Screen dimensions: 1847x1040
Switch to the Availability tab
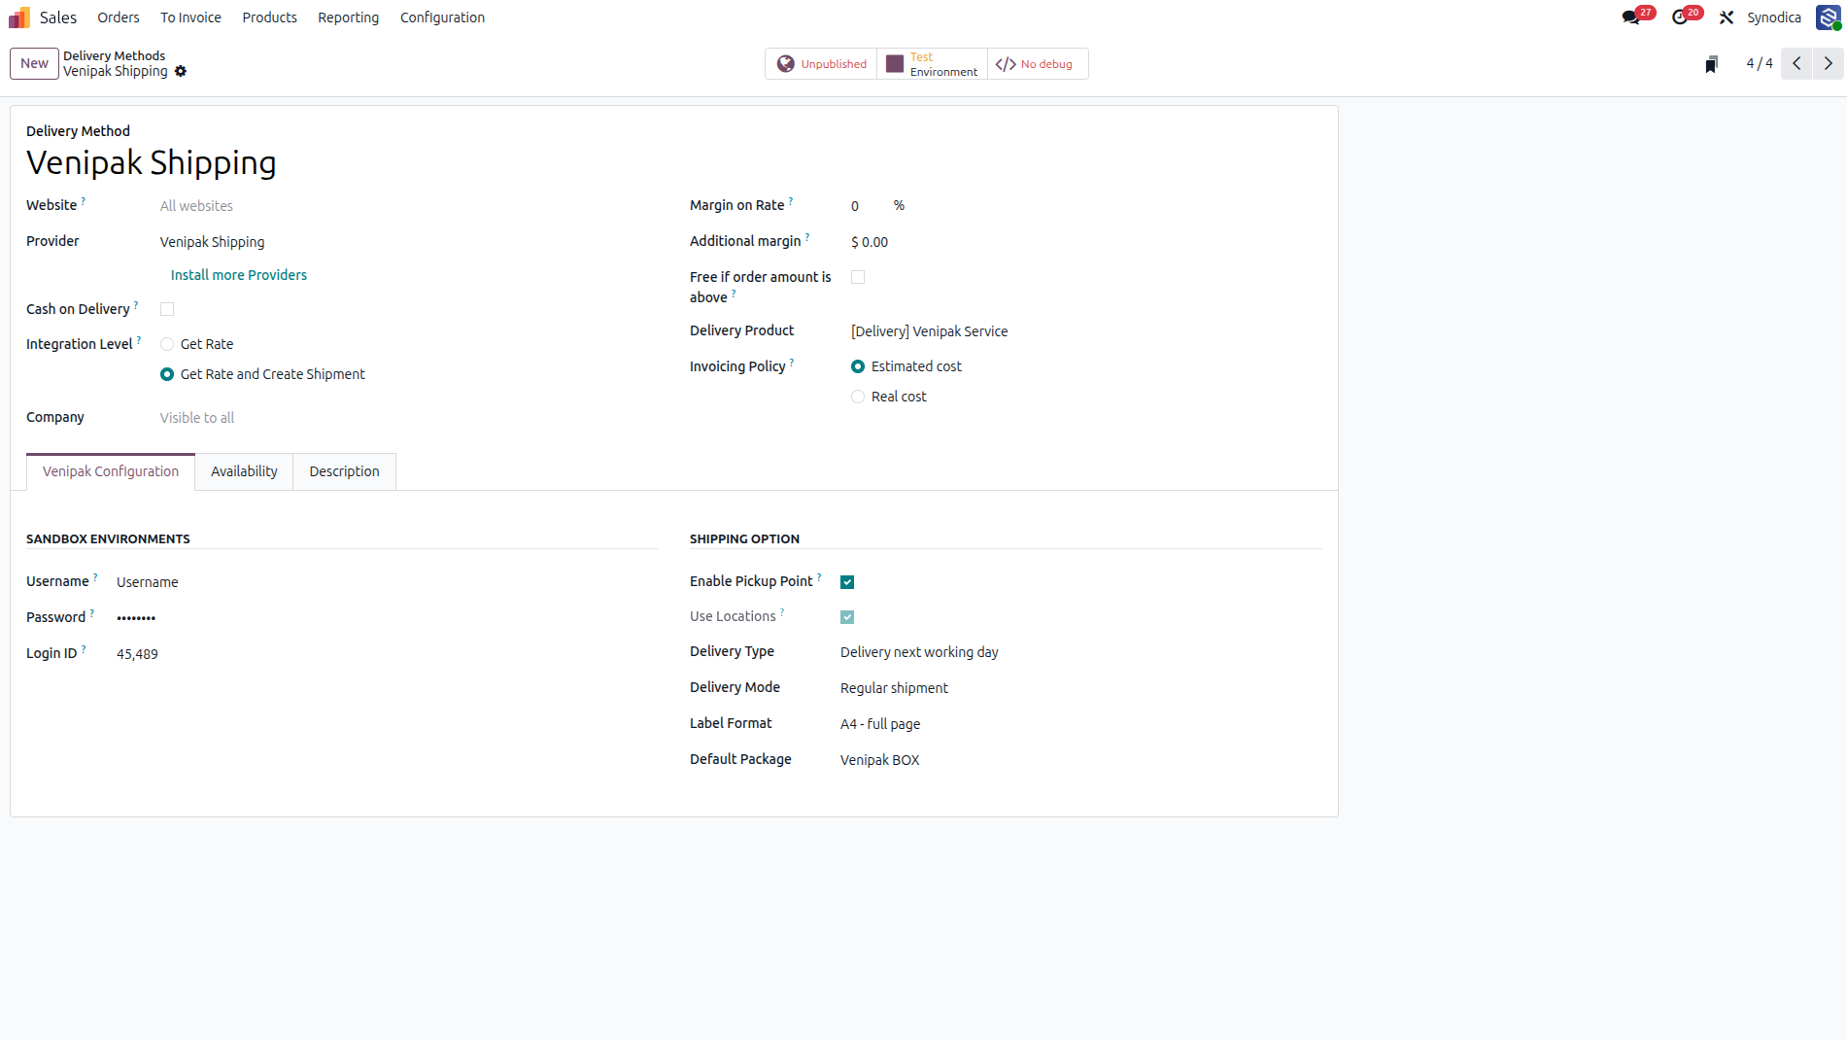click(x=244, y=471)
